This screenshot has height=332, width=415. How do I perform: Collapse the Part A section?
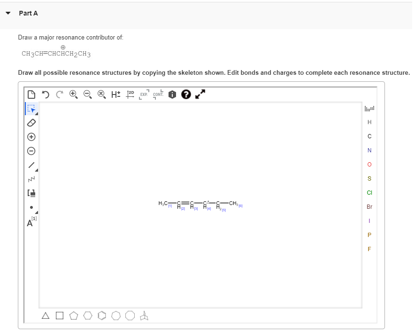click(8, 13)
